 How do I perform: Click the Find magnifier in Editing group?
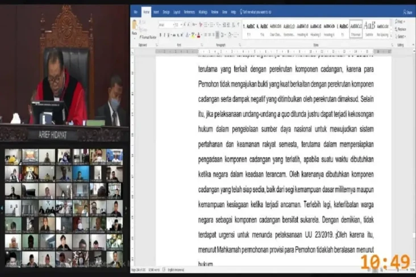tap(400, 22)
